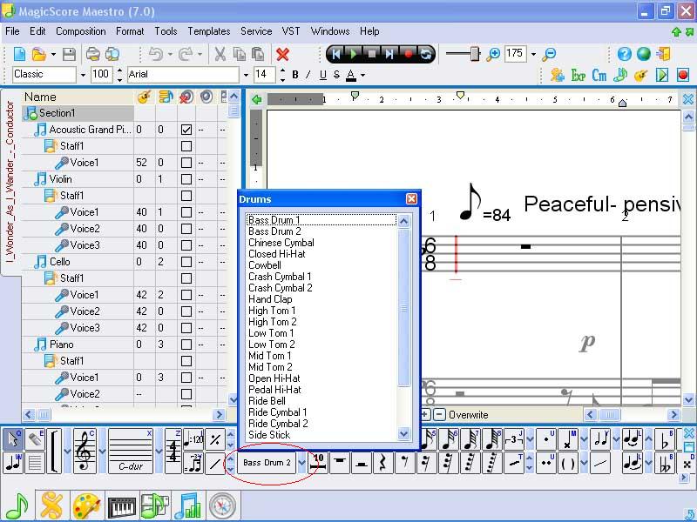Select the arrow pointer tool

(13, 439)
